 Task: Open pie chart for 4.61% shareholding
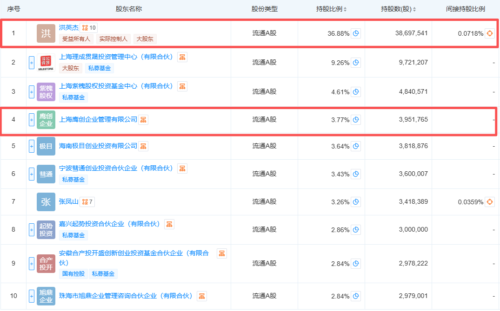(356, 92)
